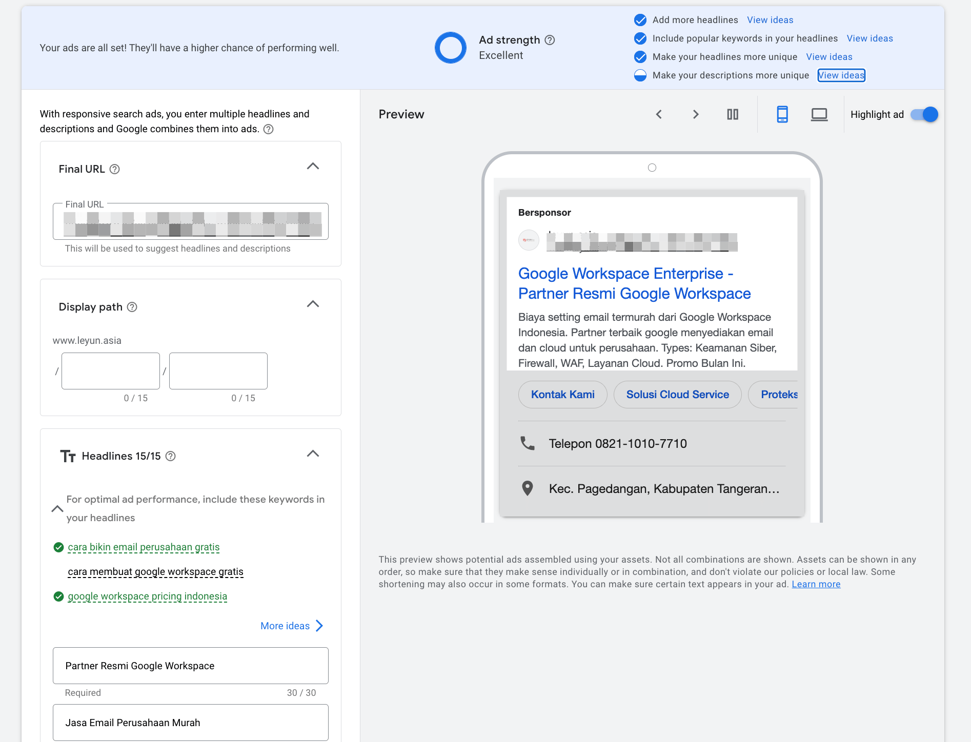This screenshot has height=742, width=971.
Task: Click the first display path field
Action: (x=111, y=371)
